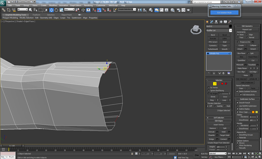Open the Polygon Modeling ribbon panel
This screenshot has height=159, width=262.
(x=10, y=18)
